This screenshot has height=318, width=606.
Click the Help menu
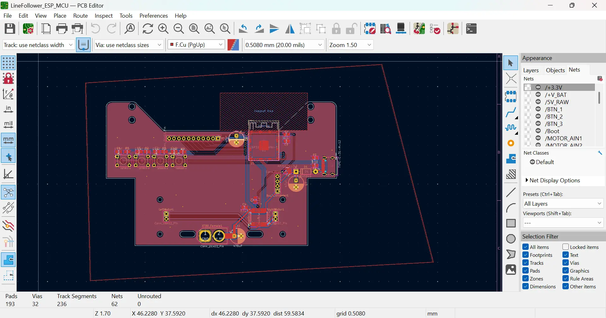pos(181,15)
